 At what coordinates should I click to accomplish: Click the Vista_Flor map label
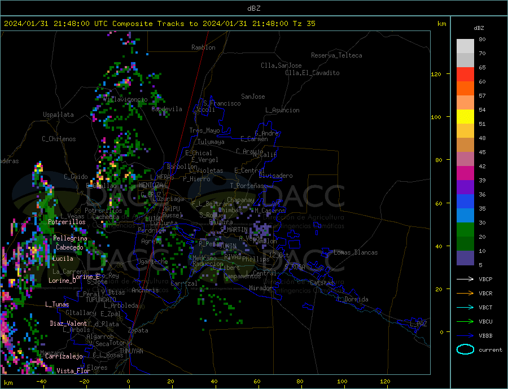73,370
